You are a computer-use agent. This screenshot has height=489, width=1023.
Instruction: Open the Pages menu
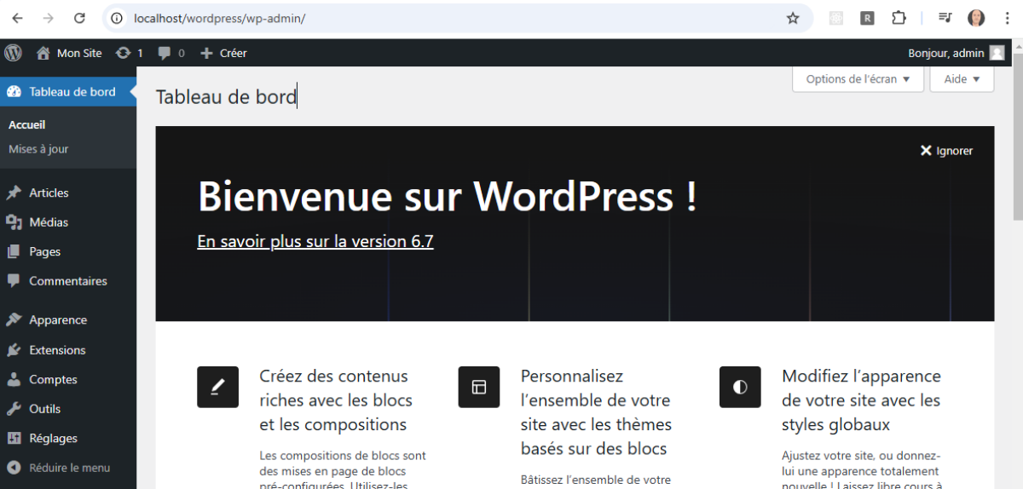68,251
